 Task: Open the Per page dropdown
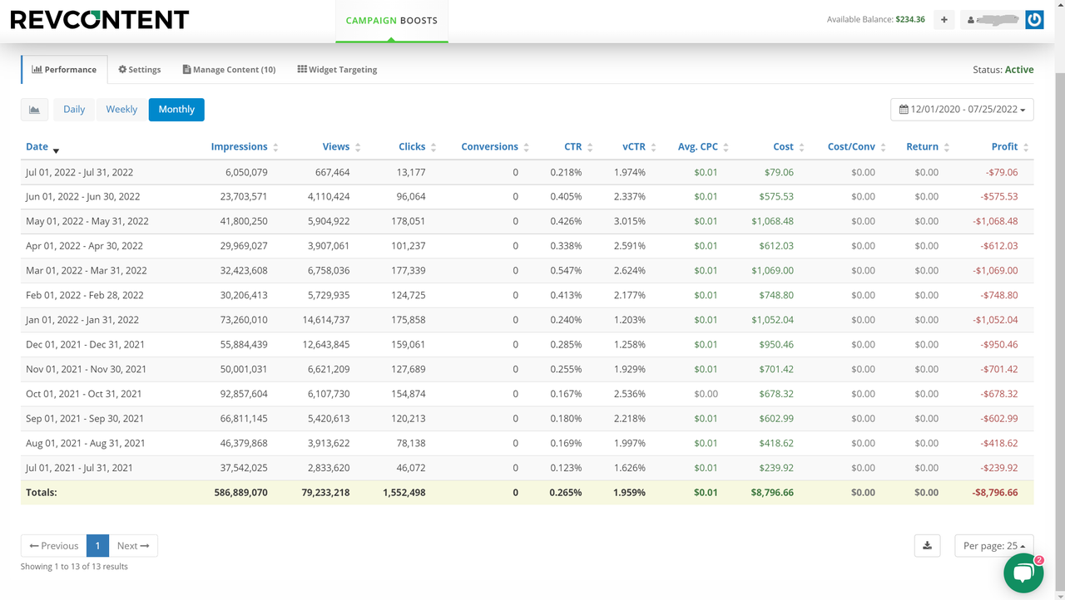click(994, 546)
